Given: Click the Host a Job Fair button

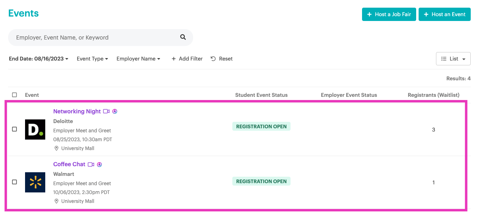Looking at the screenshot, I should click(x=389, y=14).
